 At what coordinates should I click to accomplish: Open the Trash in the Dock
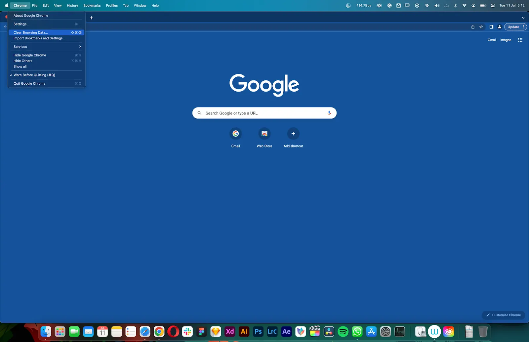coord(483,331)
